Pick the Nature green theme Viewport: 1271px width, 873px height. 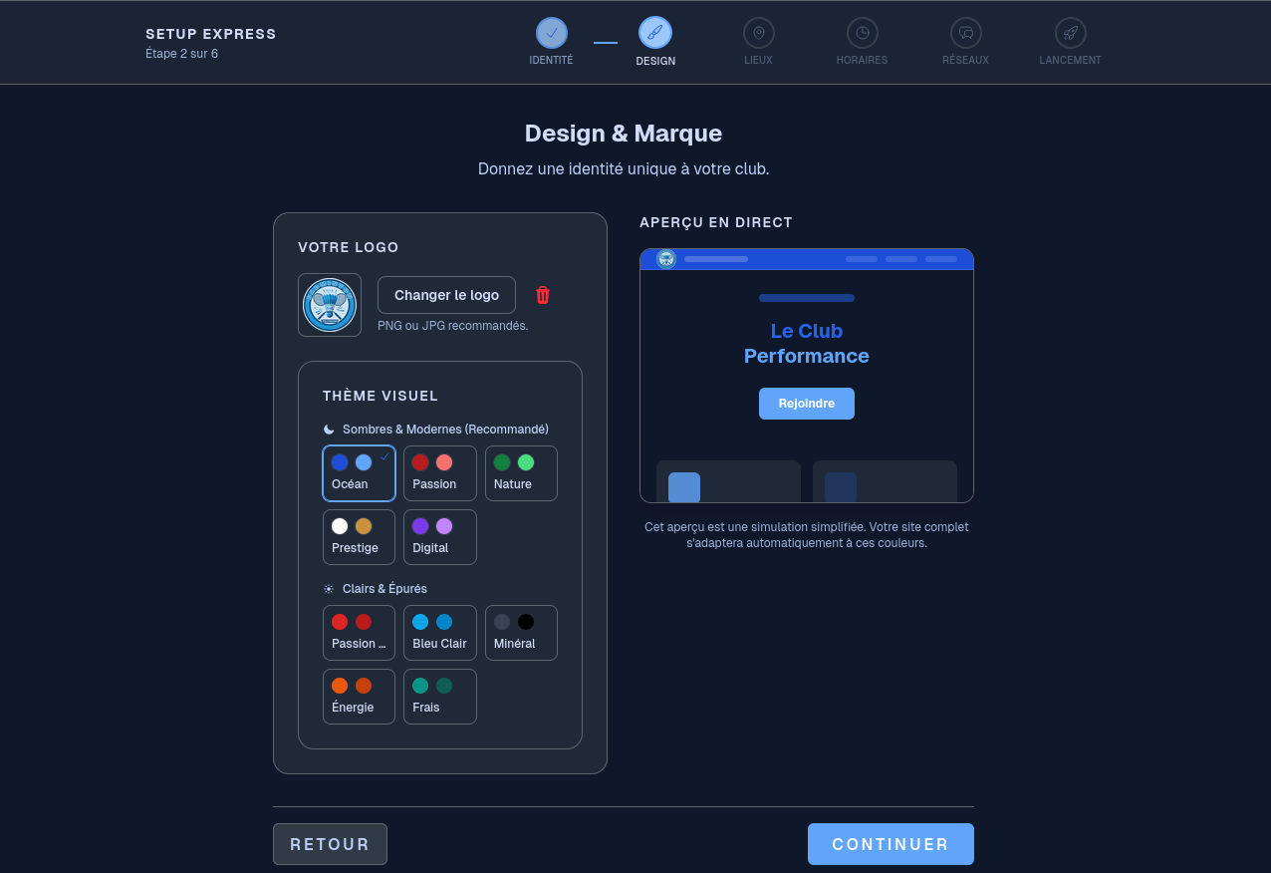click(x=520, y=473)
